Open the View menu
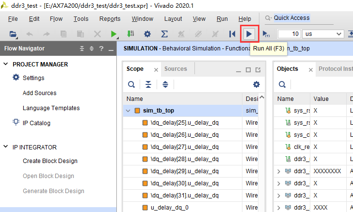 (x=199, y=19)
